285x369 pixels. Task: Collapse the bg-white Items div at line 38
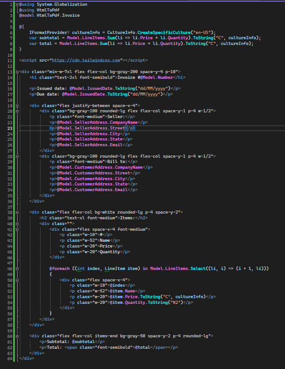[17, 213]
